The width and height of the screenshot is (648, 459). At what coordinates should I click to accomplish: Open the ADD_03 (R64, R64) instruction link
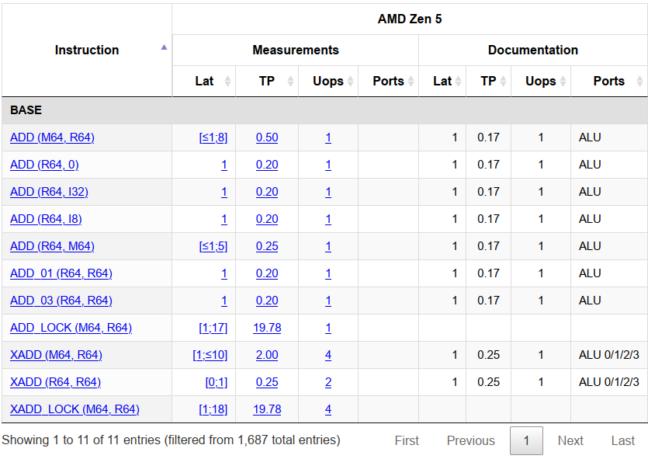61,301
